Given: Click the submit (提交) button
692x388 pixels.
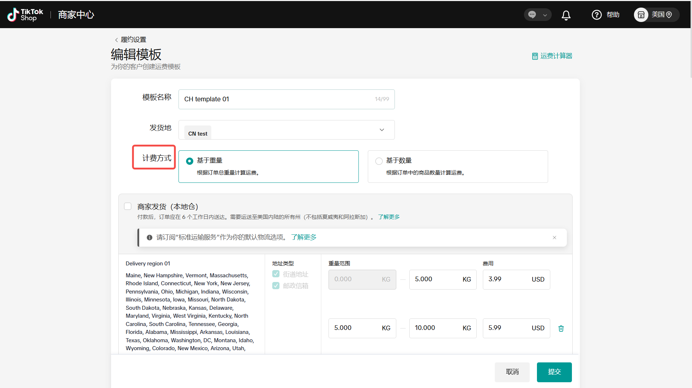Looking at the screenshot, I should pos(554,372).
